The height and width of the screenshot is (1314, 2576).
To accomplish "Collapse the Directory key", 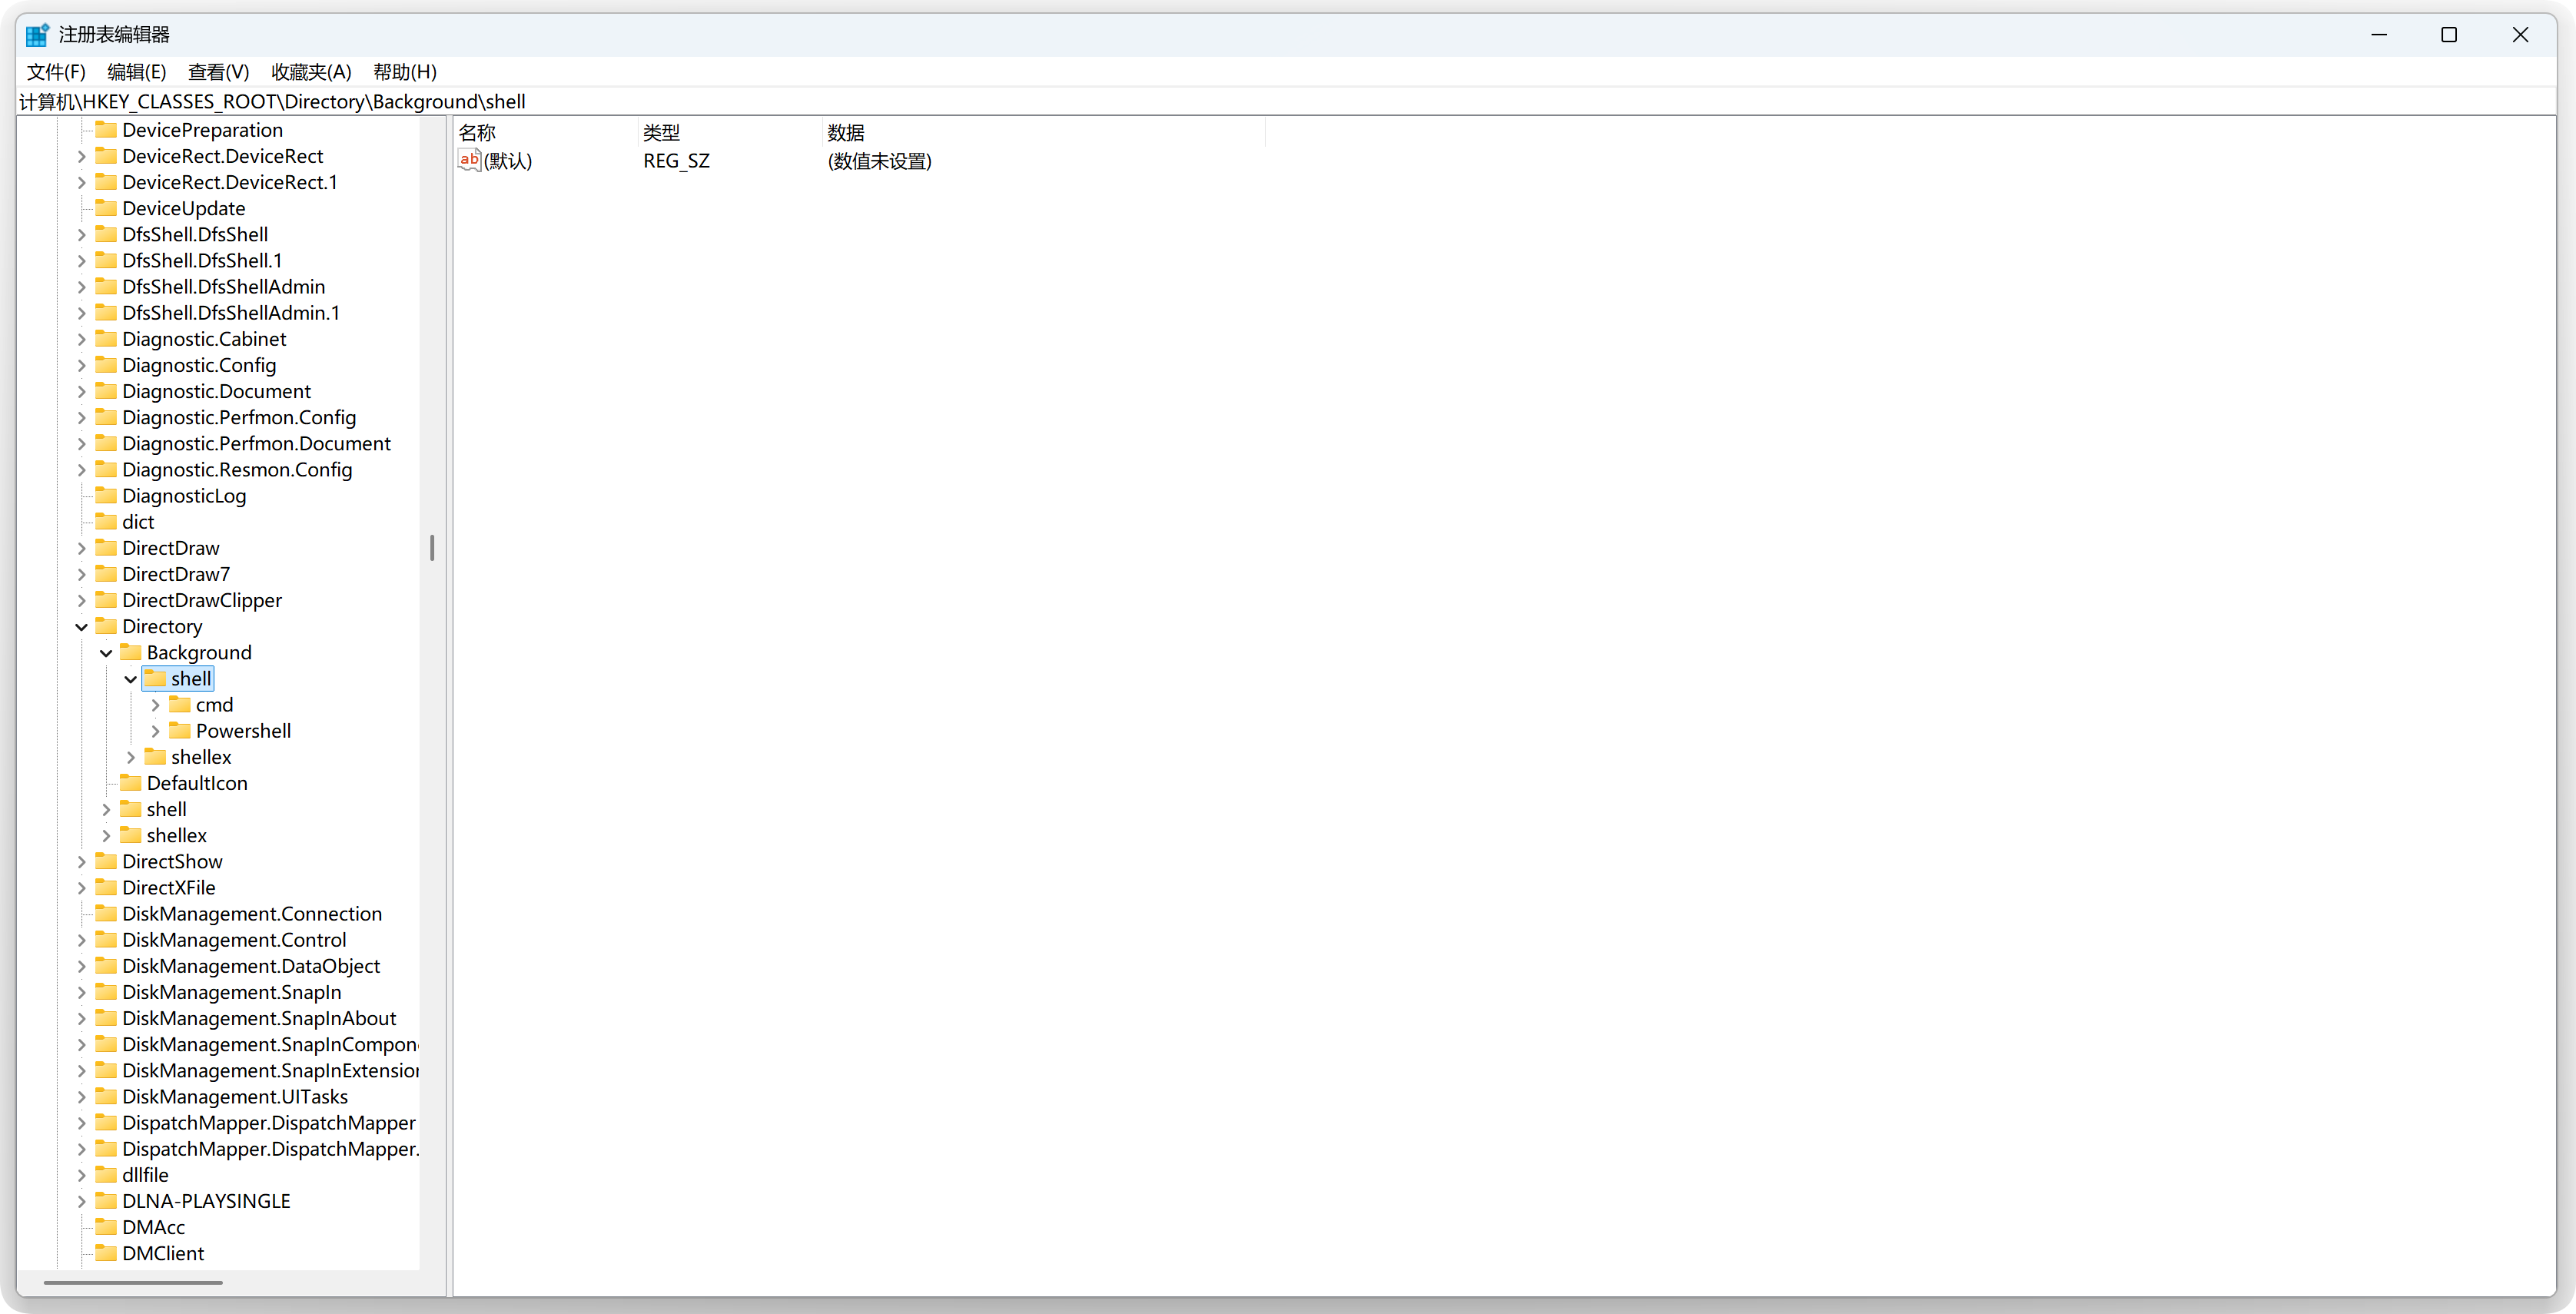I will tap(82, 627).
